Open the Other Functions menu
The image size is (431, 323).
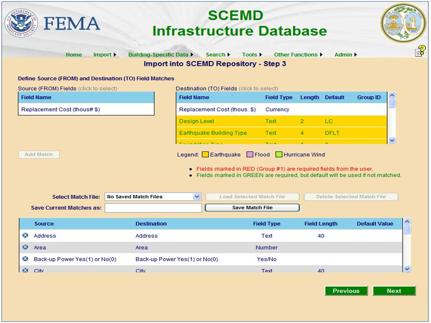pyautogui.click(x=298, y=55)
